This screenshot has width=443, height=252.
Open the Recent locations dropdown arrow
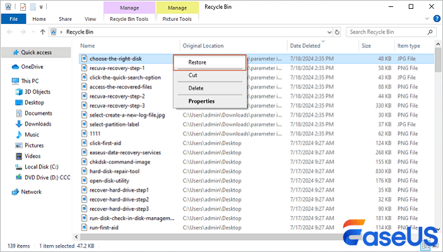(34, 32)
